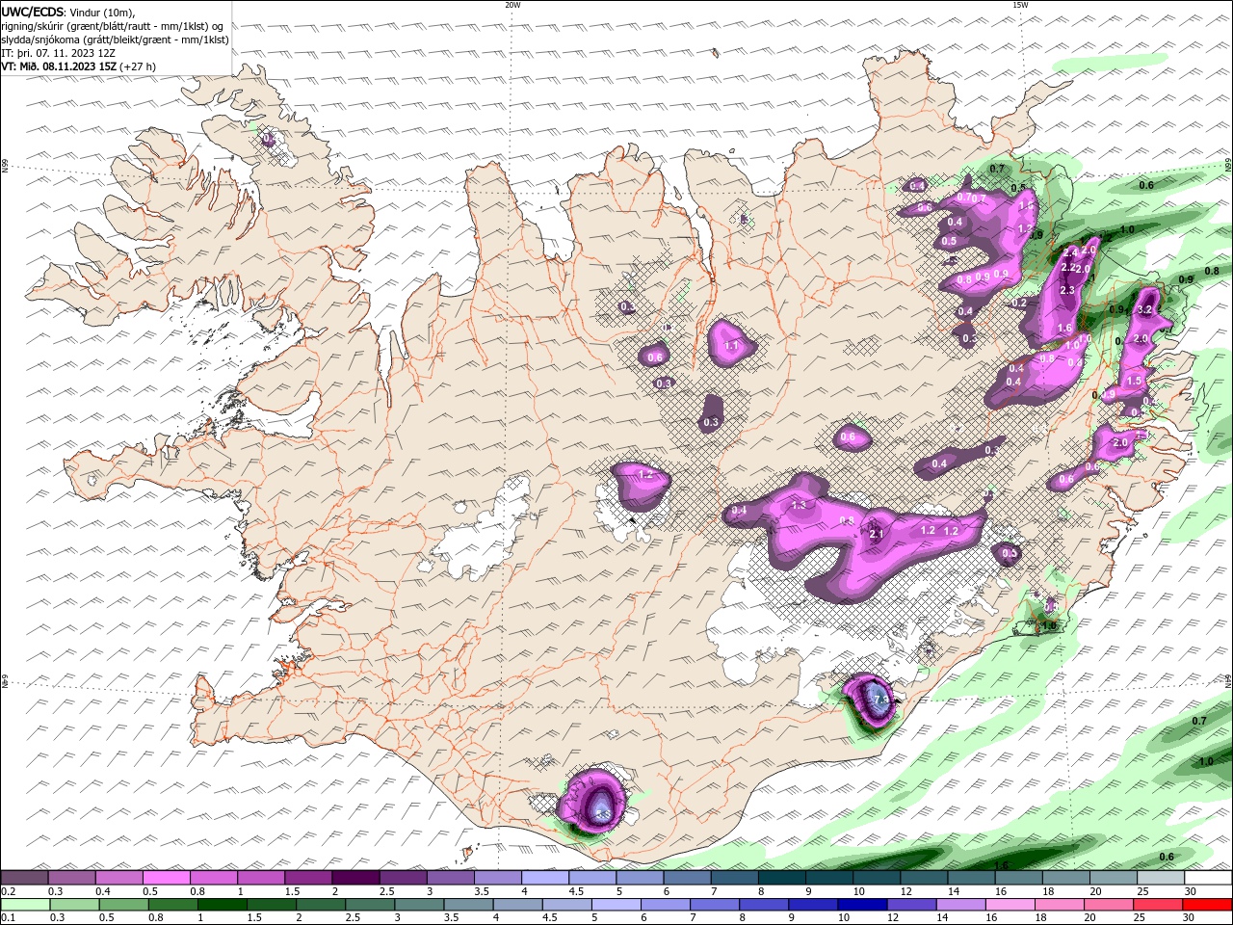Click the 3.2 precipitation value in the east
This screenshot has height=925, width=1233.
click(1145, 310)
